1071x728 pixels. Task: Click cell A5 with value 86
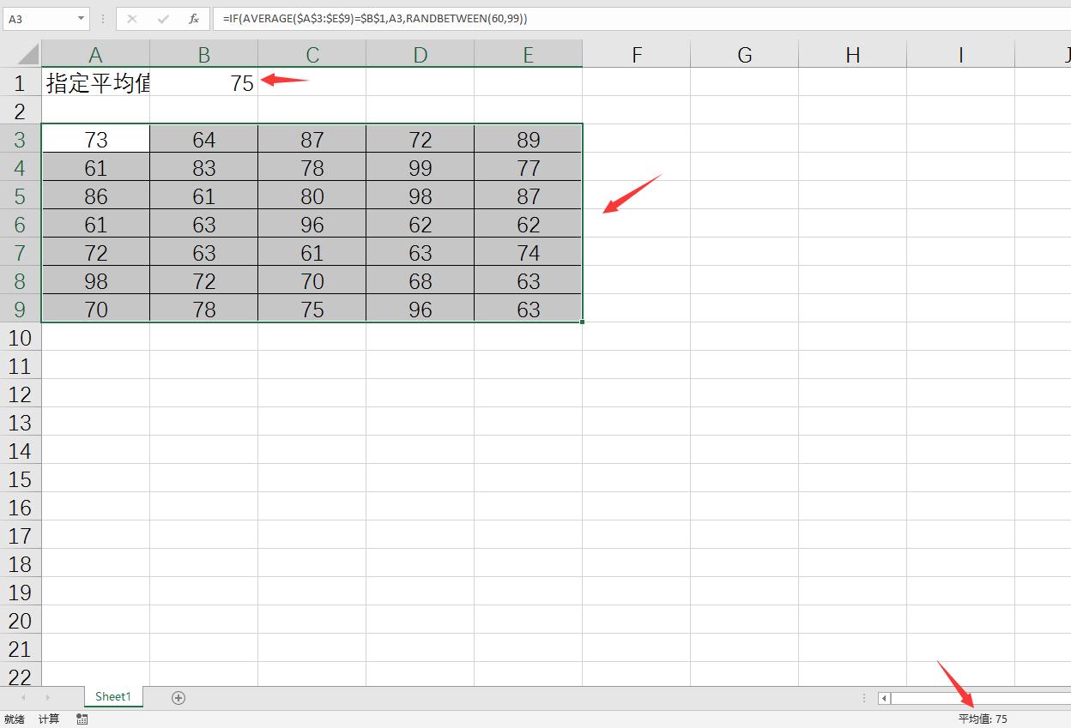95,196
